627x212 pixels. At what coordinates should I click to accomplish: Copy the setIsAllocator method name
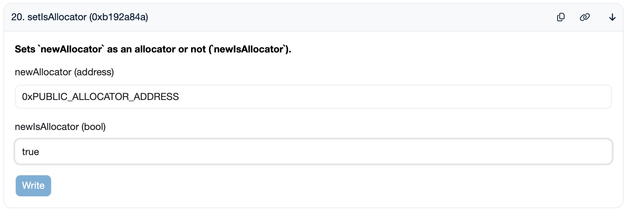[x=561, y=17]
